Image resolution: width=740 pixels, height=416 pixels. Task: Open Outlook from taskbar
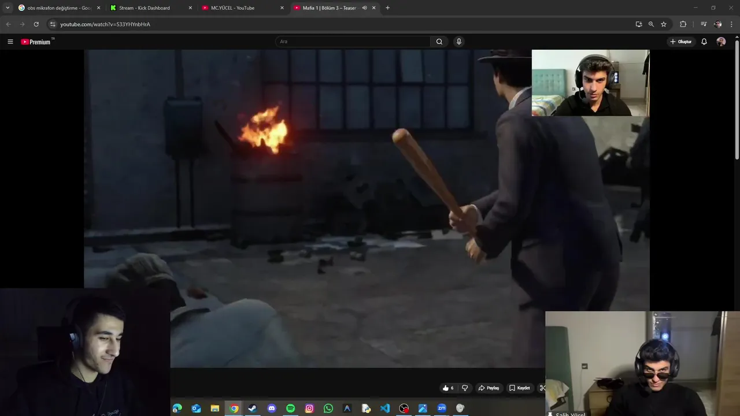coord(196,408)
